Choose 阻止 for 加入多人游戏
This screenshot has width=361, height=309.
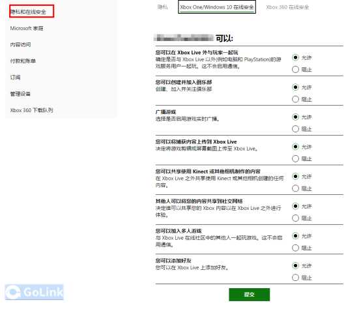pos(295,248)
